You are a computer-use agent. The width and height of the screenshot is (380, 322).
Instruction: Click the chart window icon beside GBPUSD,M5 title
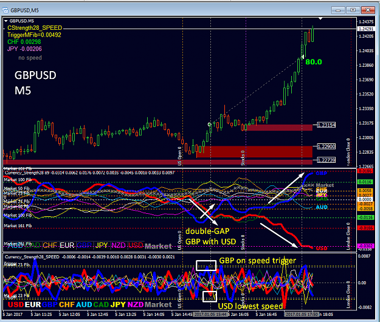[x=5, y=10]
